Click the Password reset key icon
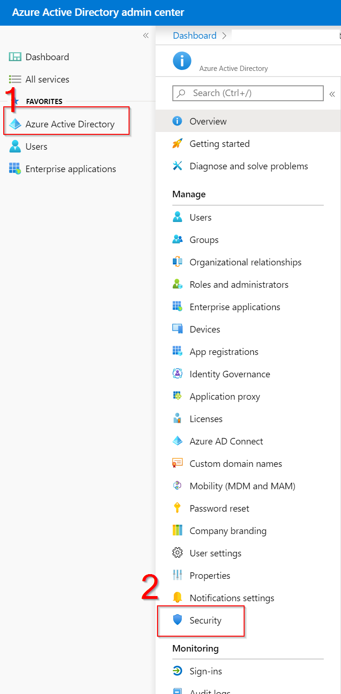This screenshot has height=694, width=341. (177, 508)
